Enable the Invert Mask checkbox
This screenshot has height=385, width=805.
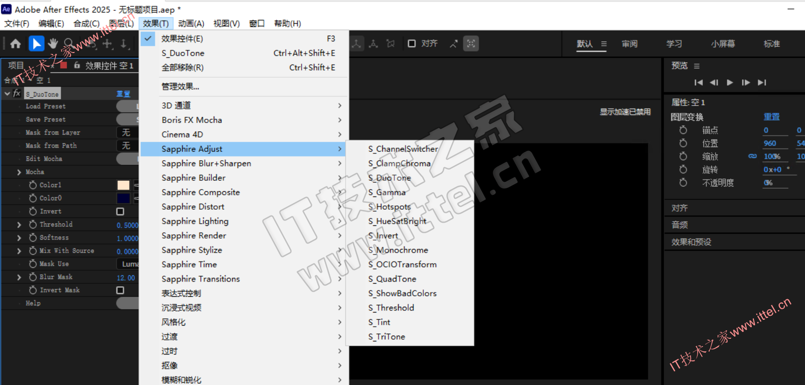(121, 290)
